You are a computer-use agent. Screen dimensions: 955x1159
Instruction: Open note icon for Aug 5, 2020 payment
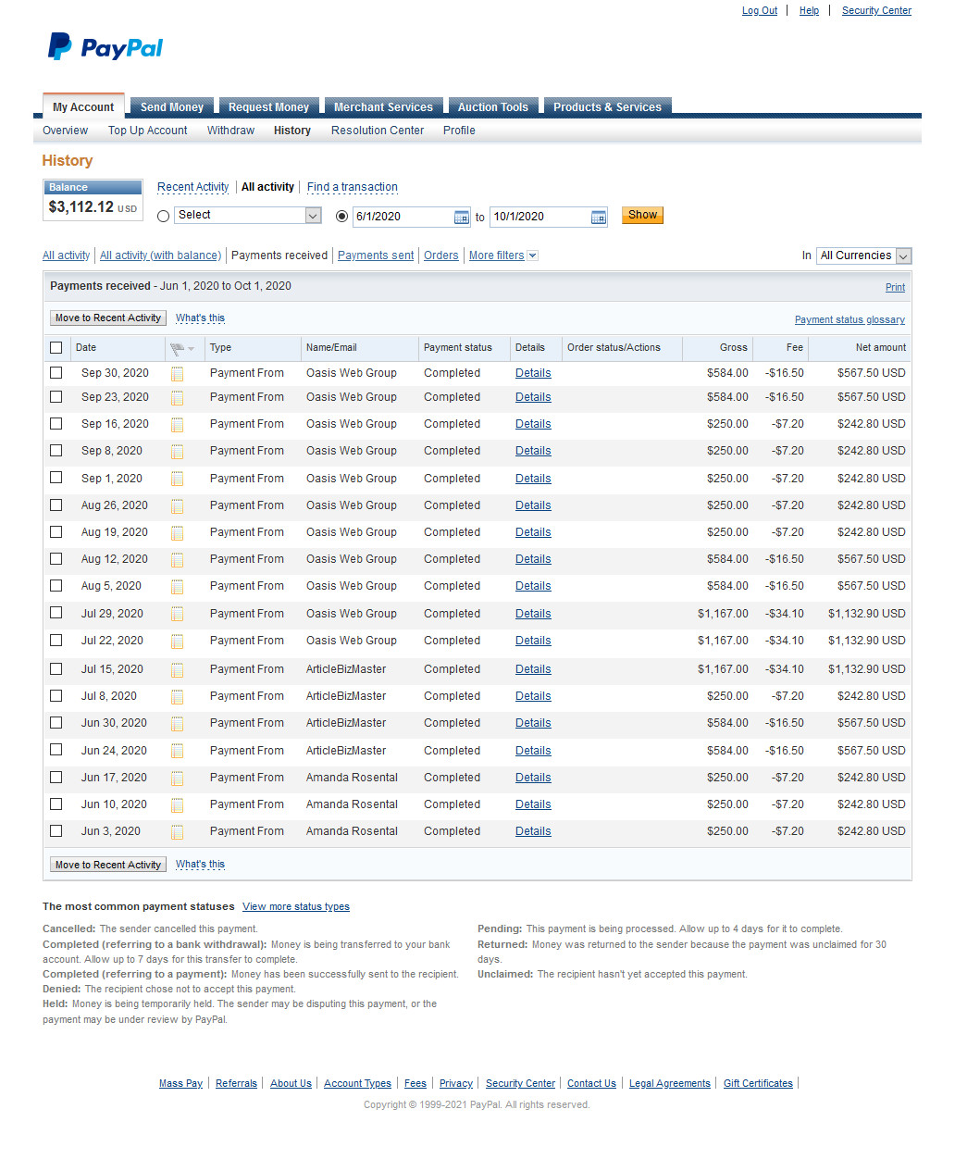point(177,587)
